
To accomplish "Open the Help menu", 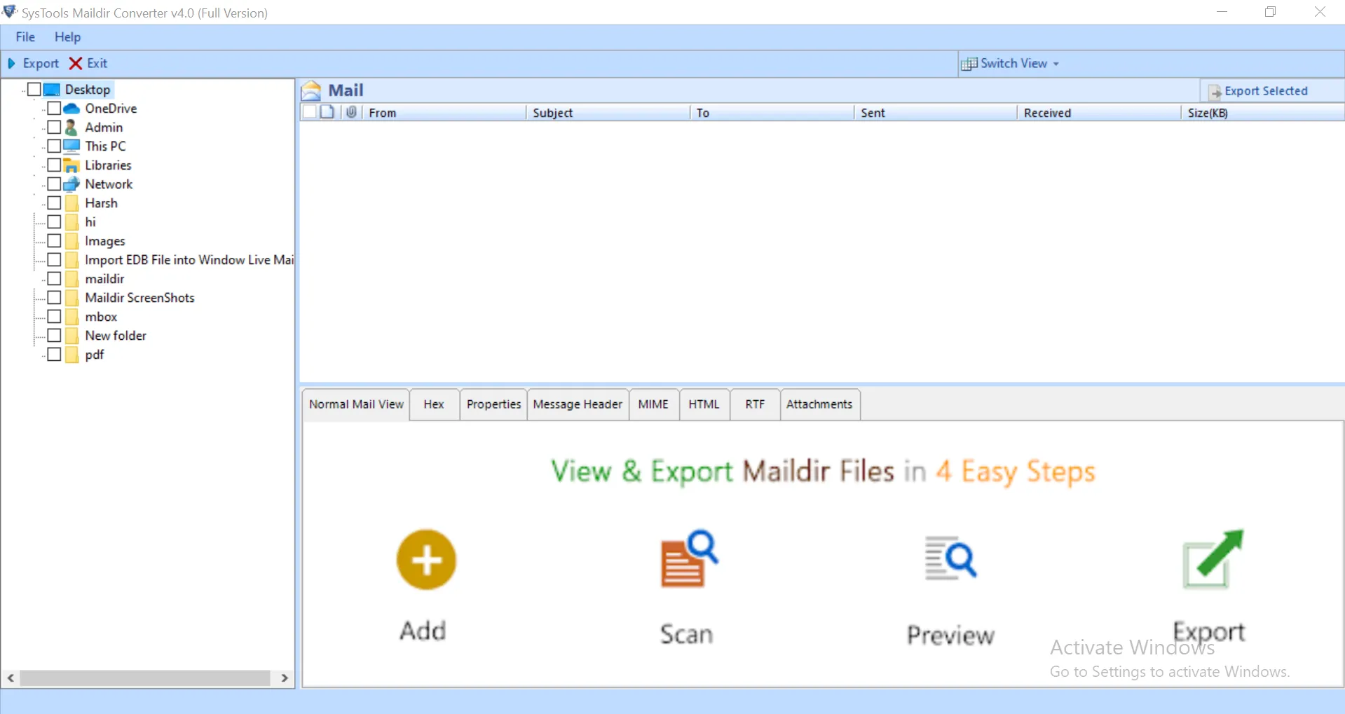I will coord(68,37).
